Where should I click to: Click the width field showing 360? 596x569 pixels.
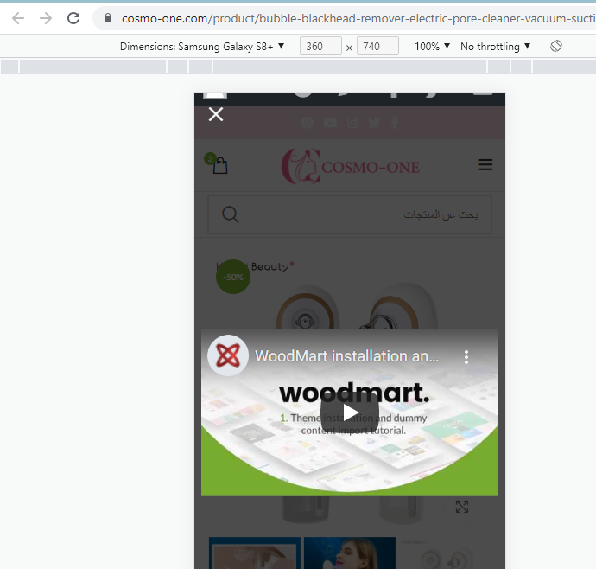(x=320, y=46)
